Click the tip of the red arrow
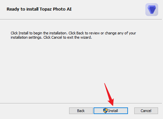 click(x=113, y=105)
